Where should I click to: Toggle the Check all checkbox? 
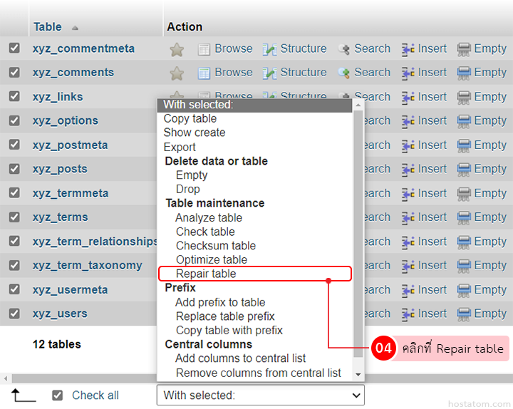58,395
